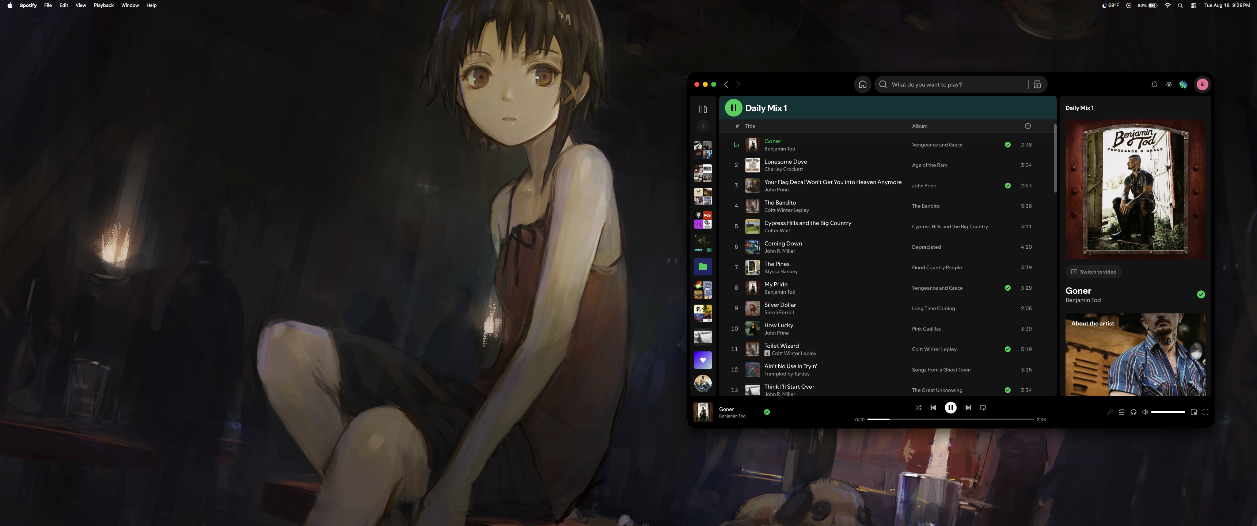Open Benjamin Tod link in Now Playing panel
The image size is (1257, 526).
pyautogui.click(x=1083, y=300)
